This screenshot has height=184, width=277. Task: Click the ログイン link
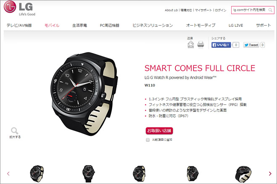click(221, 10)
